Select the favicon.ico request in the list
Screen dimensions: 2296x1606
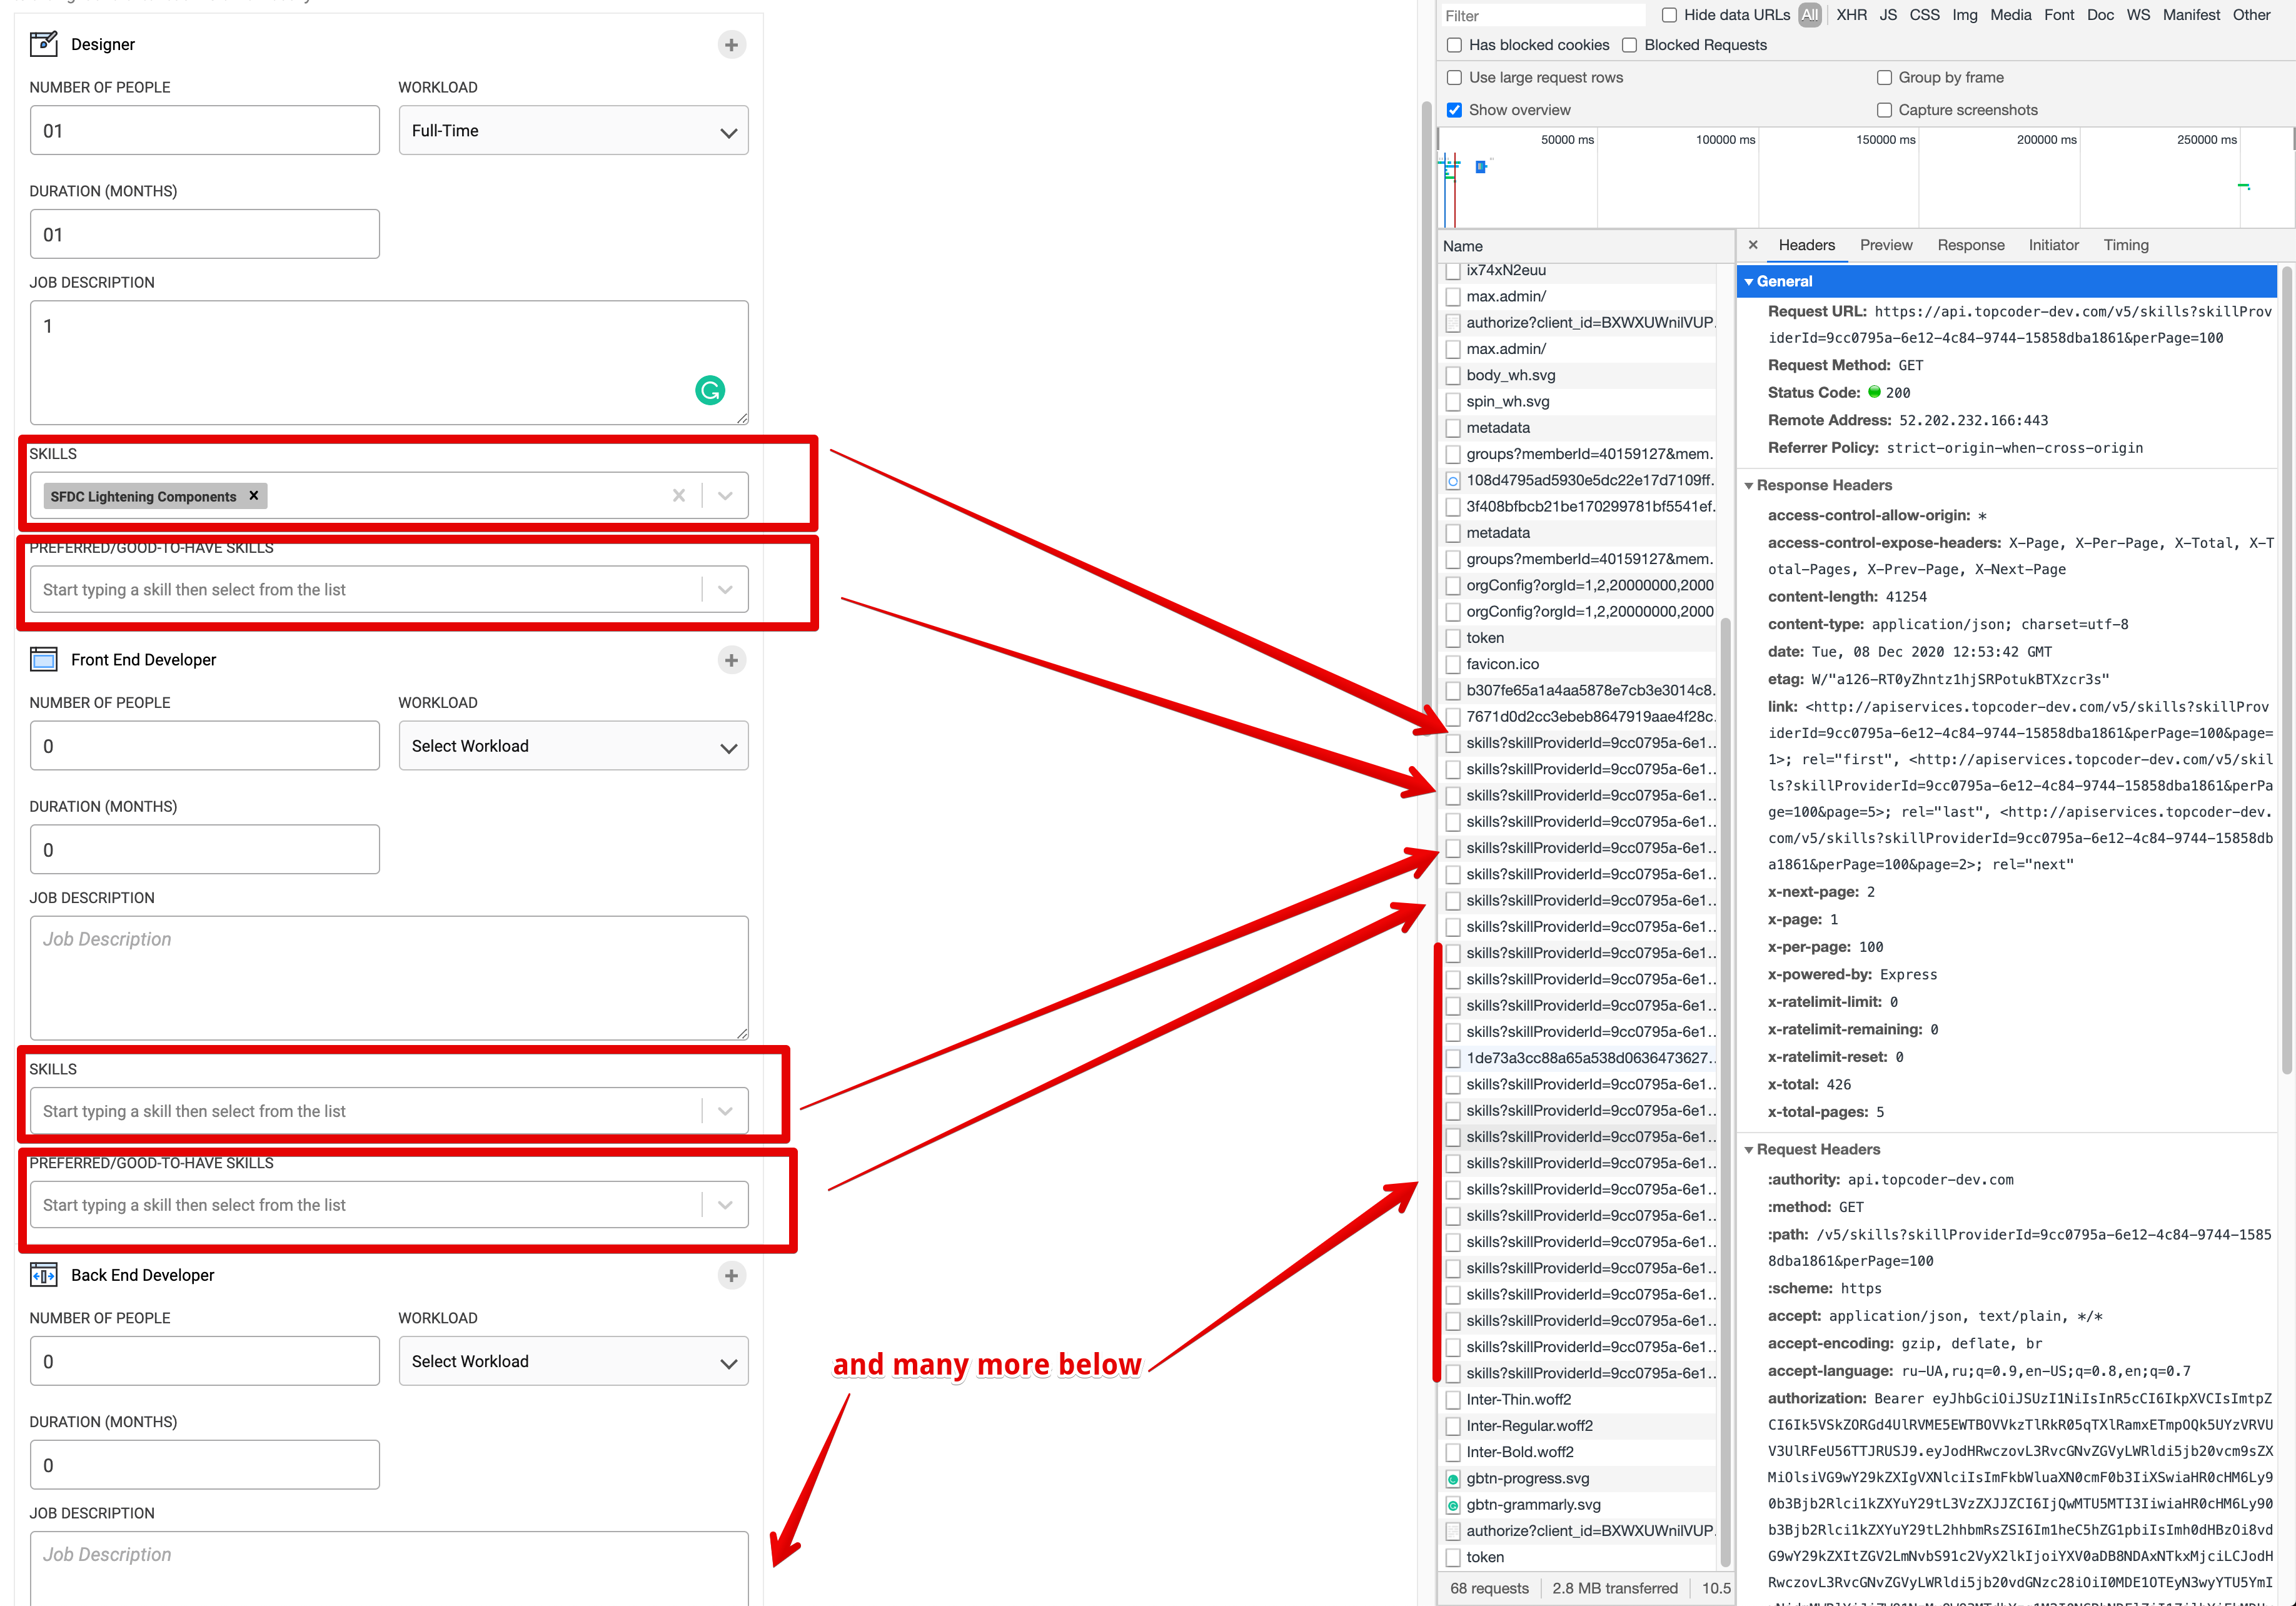point(1502,664)
